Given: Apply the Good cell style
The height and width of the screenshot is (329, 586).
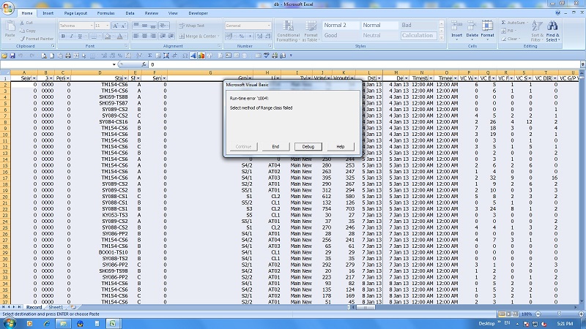Looking at the screenshot, I should (x=341, y=35).
